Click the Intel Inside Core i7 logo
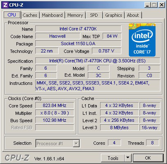 click(x=142, y=40)
